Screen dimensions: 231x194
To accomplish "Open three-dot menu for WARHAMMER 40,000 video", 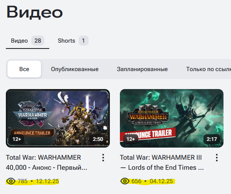I will 103,158.
